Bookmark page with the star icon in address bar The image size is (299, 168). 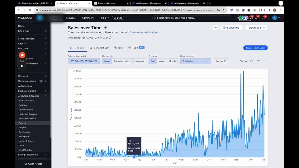[224, 10]
